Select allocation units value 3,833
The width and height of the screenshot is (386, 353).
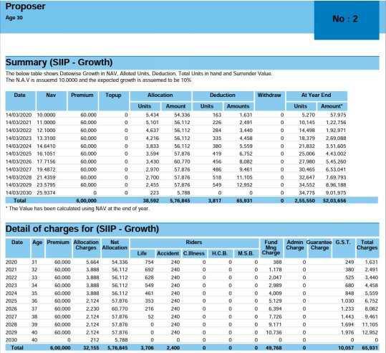[x=152, y=146]
